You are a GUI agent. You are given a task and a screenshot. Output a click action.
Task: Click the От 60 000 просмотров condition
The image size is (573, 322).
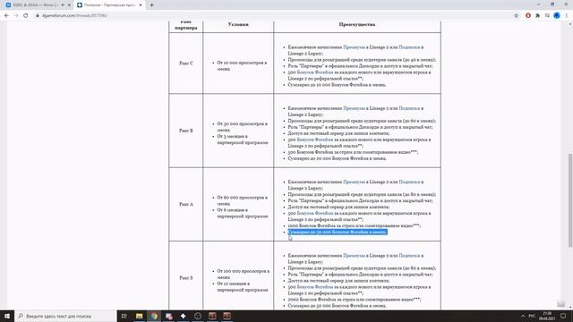[x=242, y=200]
